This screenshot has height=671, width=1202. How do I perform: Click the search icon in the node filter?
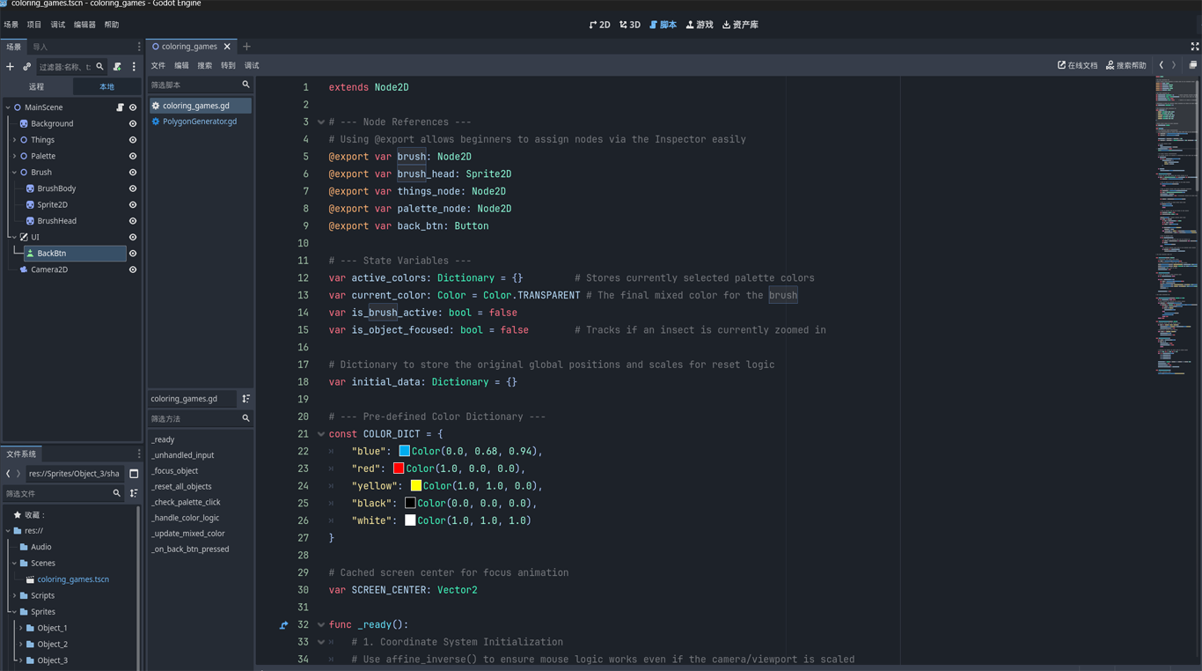(x=99, y=67)
